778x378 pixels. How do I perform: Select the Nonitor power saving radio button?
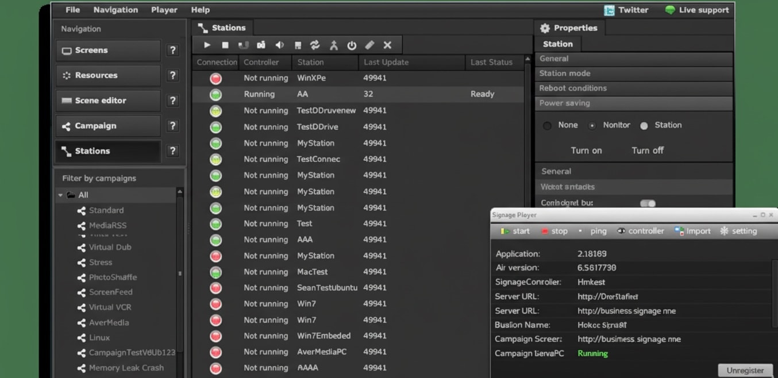(592, 126)
